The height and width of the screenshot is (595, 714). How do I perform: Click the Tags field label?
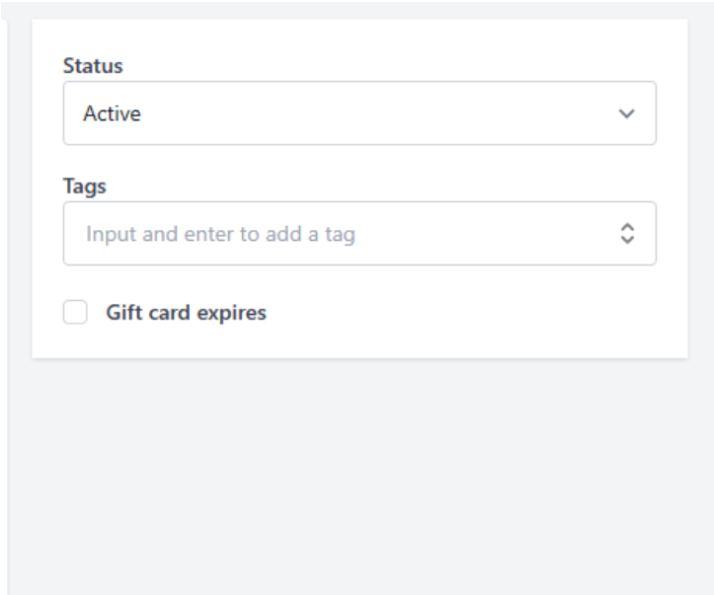coord(84,186)
